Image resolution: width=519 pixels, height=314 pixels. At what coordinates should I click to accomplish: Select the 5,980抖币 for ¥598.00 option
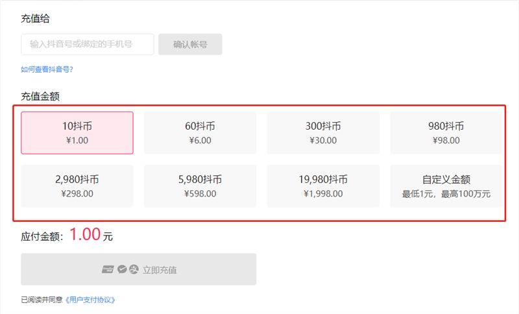200,186
